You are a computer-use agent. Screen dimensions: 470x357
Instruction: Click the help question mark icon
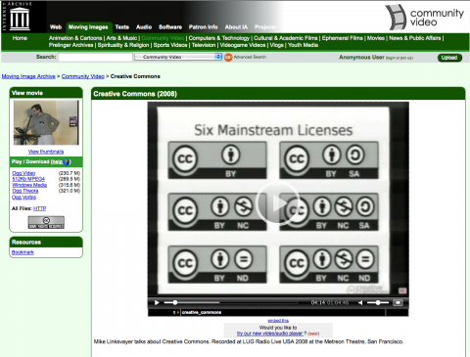click(x=67, y=161)
